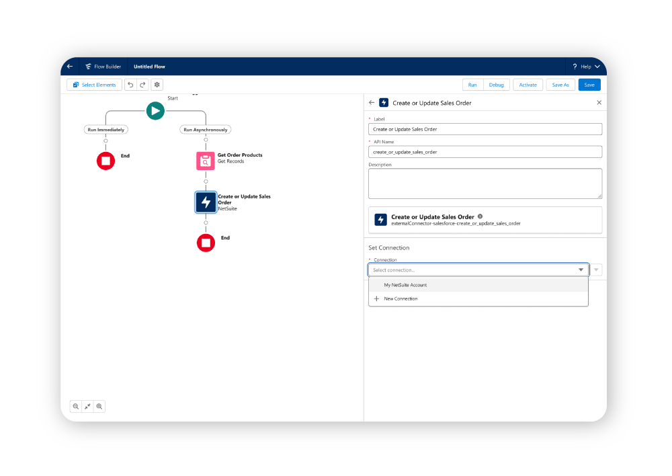Image resolution: width=672 pixels, height=476 pixels.
Task: Add element below Run Asynchronously connector
Action: (x=206, y=140)
